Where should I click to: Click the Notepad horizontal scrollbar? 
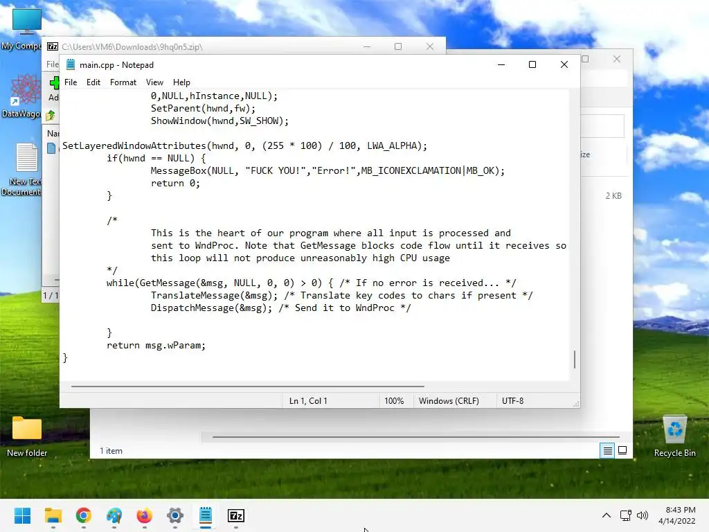[248, 387]
